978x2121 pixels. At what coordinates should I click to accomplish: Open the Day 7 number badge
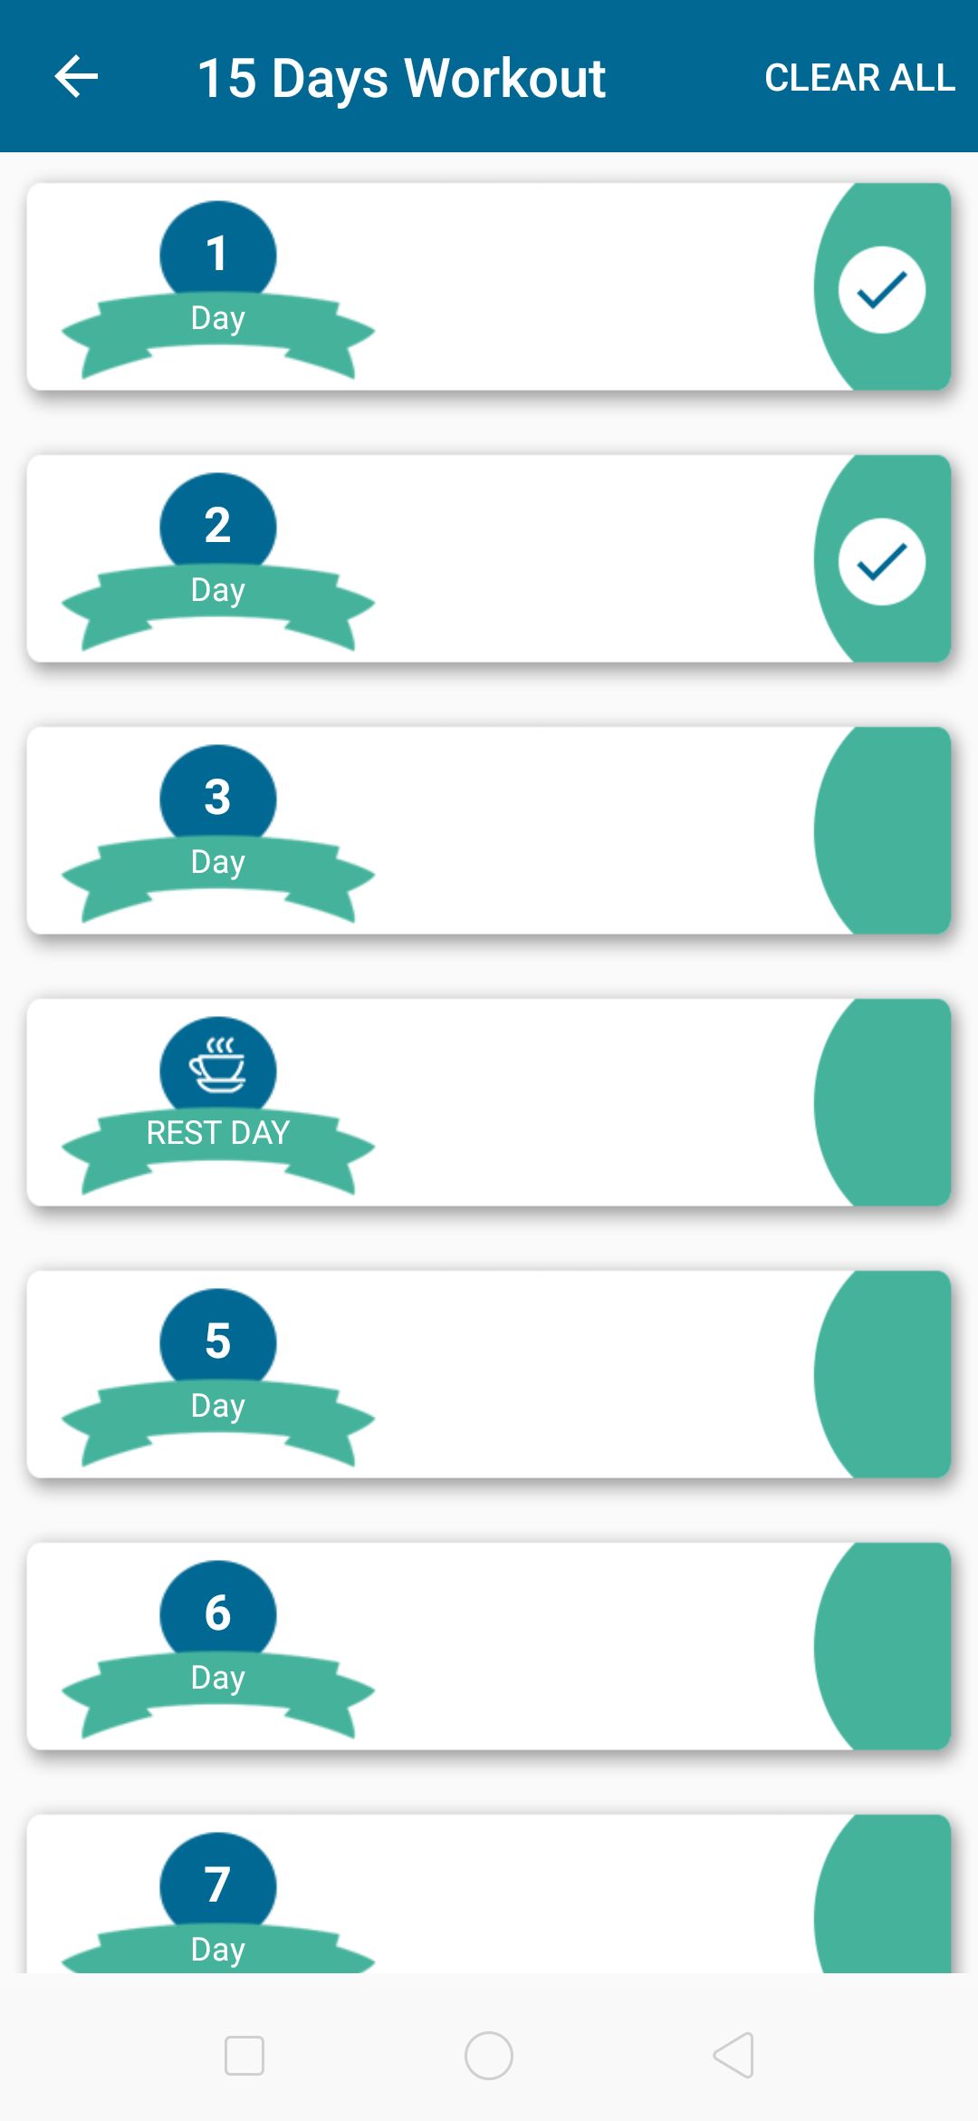[217, 1884]
